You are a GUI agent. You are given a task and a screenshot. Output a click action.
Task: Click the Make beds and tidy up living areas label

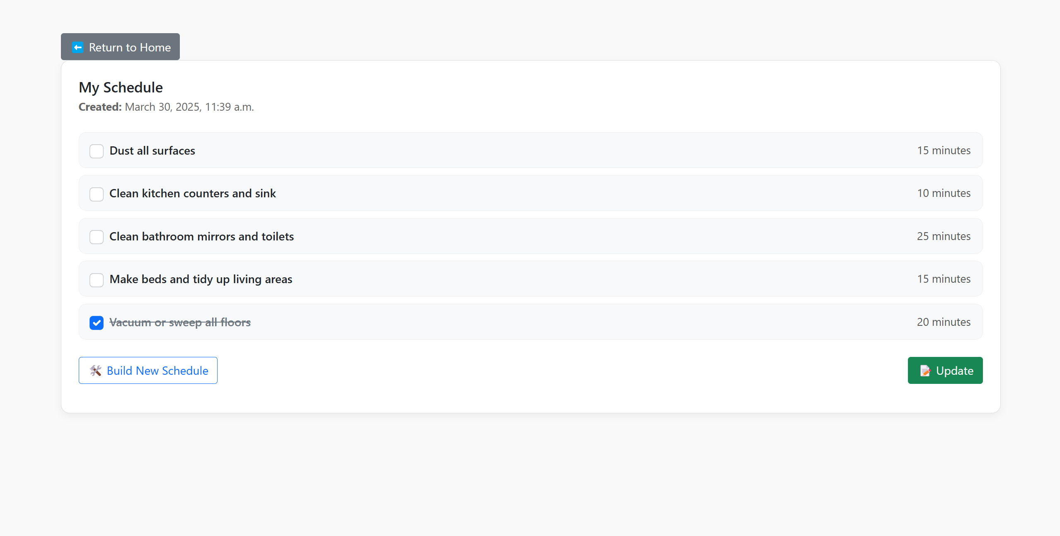coord(201,279)
